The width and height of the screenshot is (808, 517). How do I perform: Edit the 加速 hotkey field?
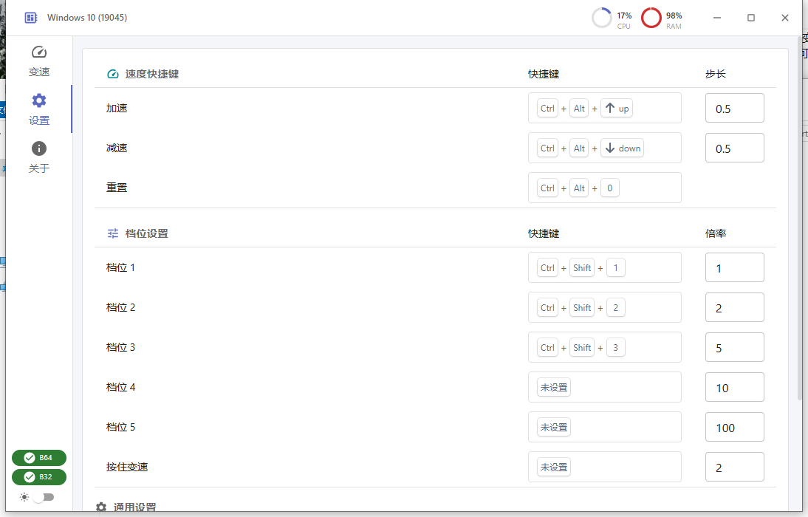click(x=604, y=109)
